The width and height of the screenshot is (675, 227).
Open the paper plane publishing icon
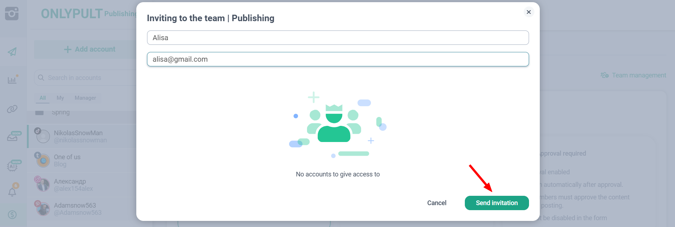(x=12, y=52)
